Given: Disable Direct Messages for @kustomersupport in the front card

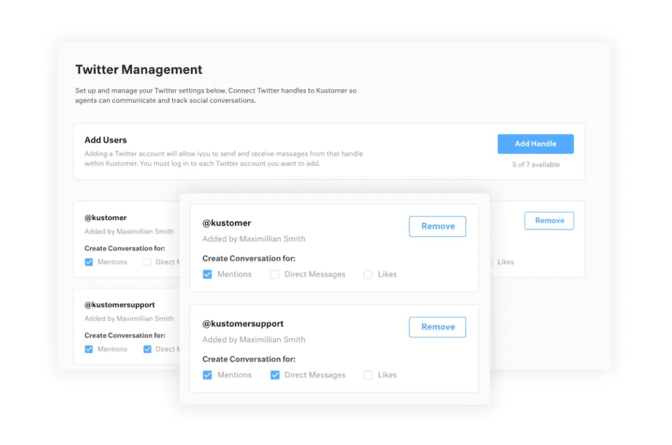Looking at the screenshot, I should click(x=274, y=375).
